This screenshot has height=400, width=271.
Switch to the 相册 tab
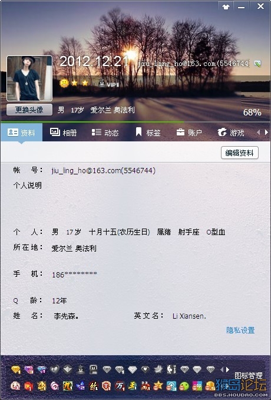tap(63, 133)
